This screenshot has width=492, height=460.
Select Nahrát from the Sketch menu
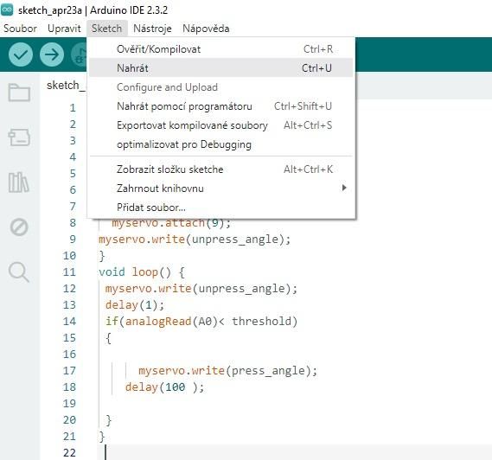(220, 67)
